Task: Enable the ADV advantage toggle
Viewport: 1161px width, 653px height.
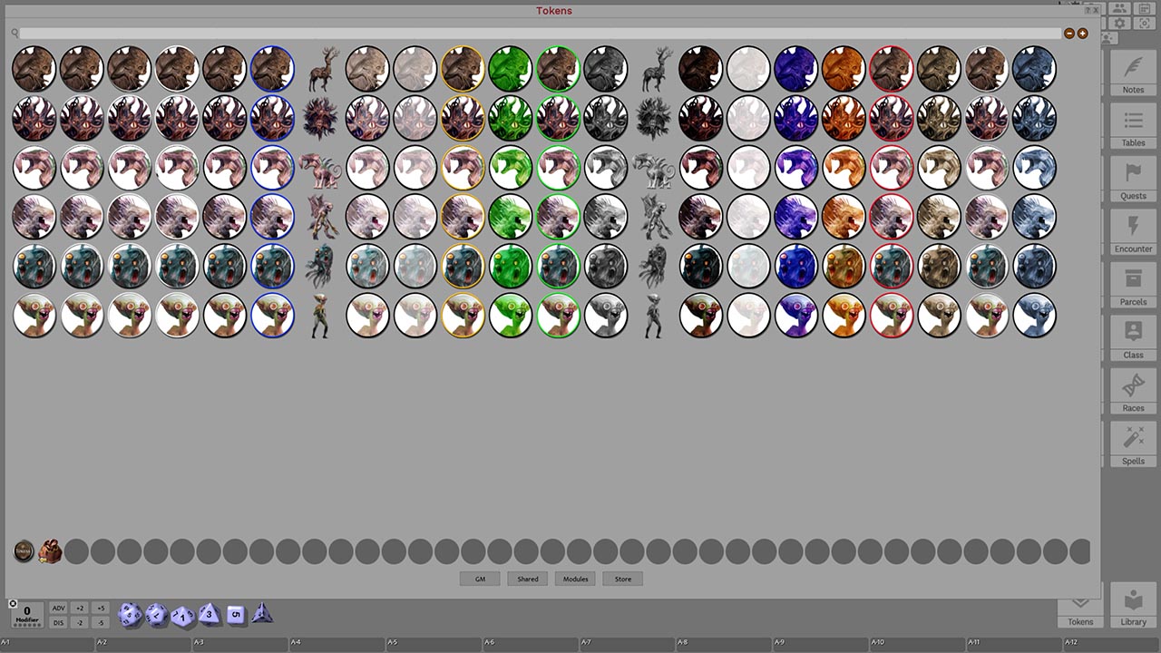Action: coord(58,608)
